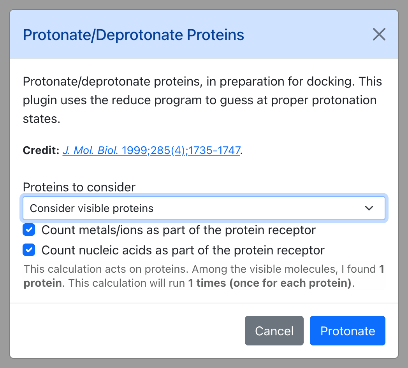Click the 'Count nucleic acids as part of the protein receptor' label

[x=183, y=250]
